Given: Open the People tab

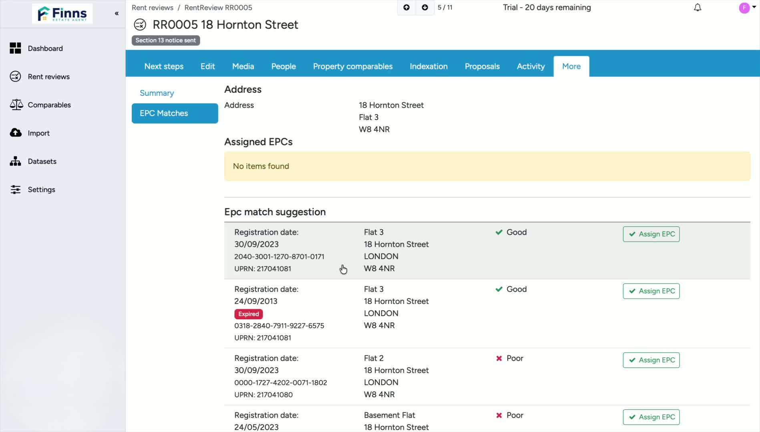Looking at the screenshot, I should pos(283,66).
